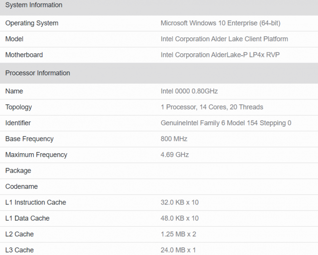Select the Base Frequency row label
Viewport: 318px width, 255px height.
(x=29, y=139)
